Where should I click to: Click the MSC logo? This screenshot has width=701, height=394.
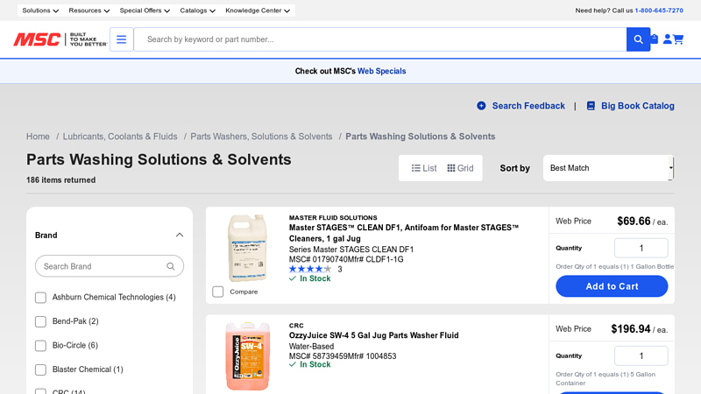[x=60, y=39]
